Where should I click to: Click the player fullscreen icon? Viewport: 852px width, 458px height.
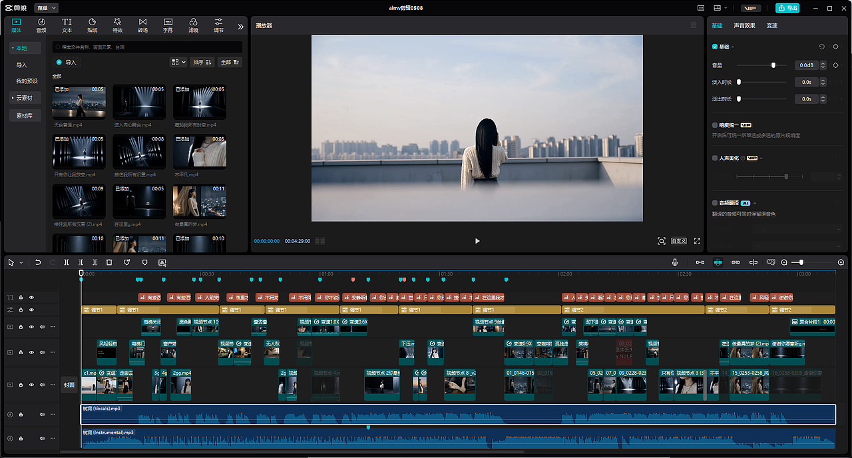698,241
